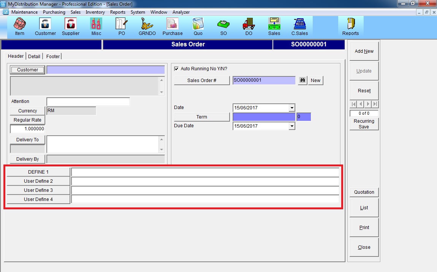Open the Purchase toolbar icon
This screenshot has width=437, height=272.
point(173,26)
